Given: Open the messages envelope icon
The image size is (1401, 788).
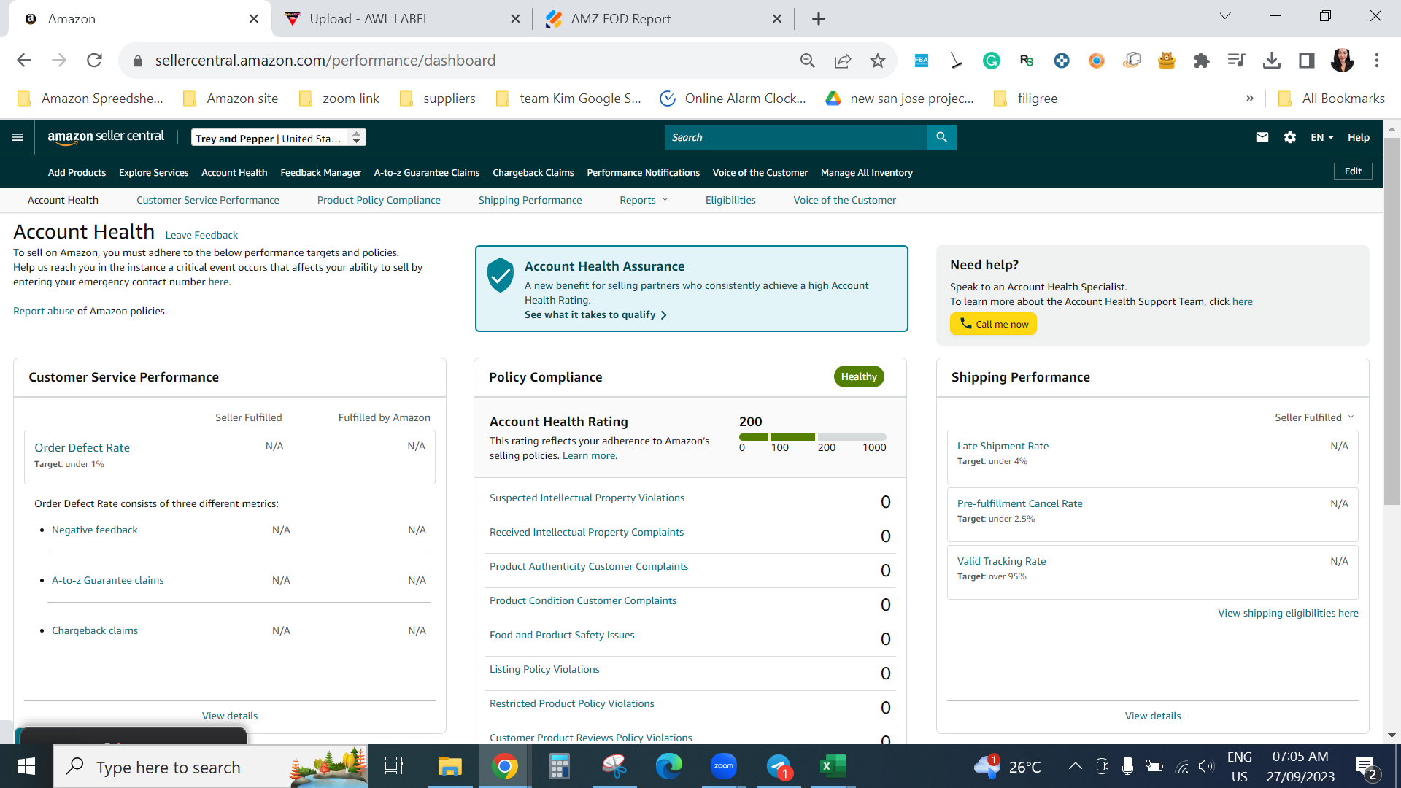Looking at the screenshot, I should click(1262, 137).
